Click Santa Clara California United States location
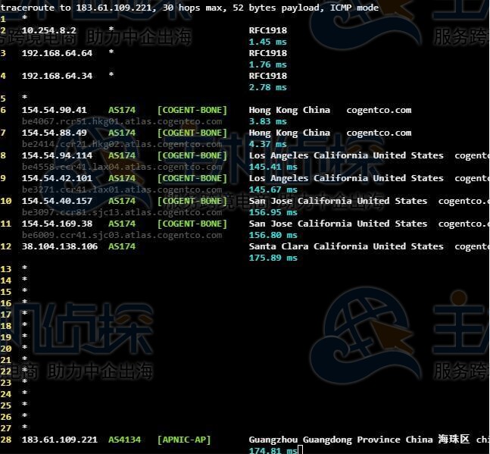 (x=346, y=246)
